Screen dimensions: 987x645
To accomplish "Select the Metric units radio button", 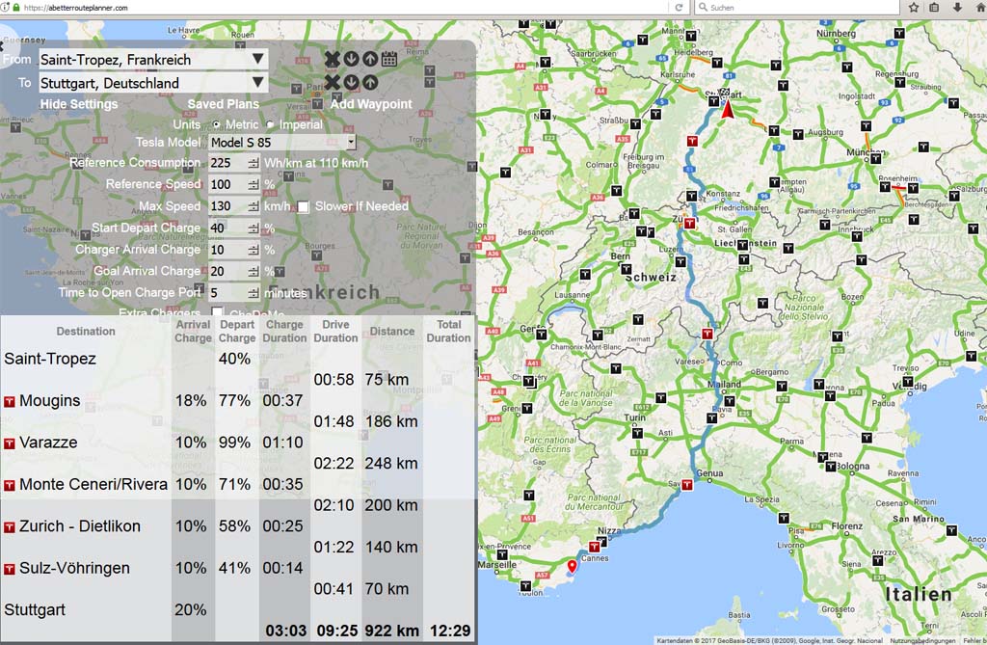I will coord(216,124).
